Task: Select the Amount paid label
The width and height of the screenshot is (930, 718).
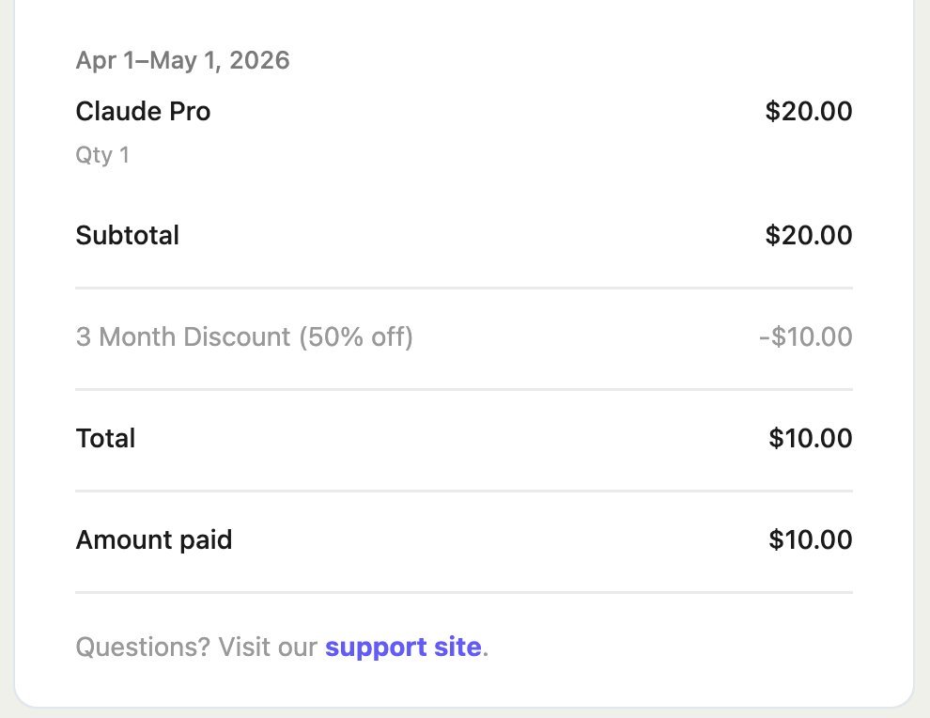Action: 154,540
